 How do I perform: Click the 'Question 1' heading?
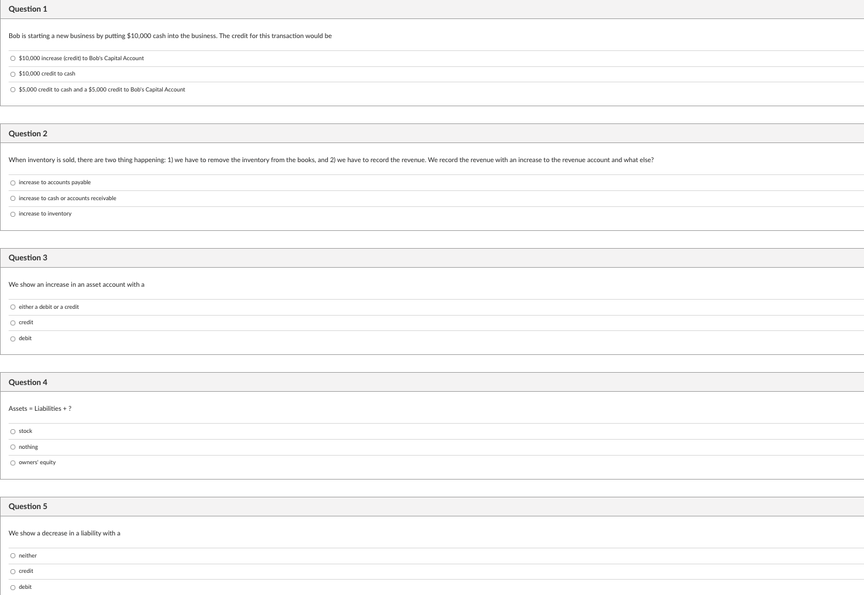click(28, 9)
